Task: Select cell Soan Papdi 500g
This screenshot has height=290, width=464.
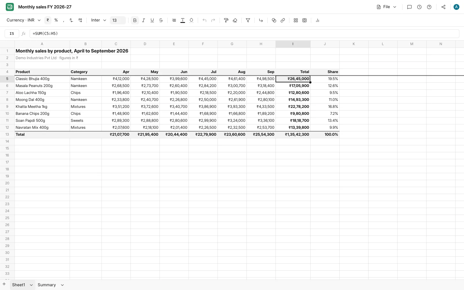Action: (x=42, y=121)
